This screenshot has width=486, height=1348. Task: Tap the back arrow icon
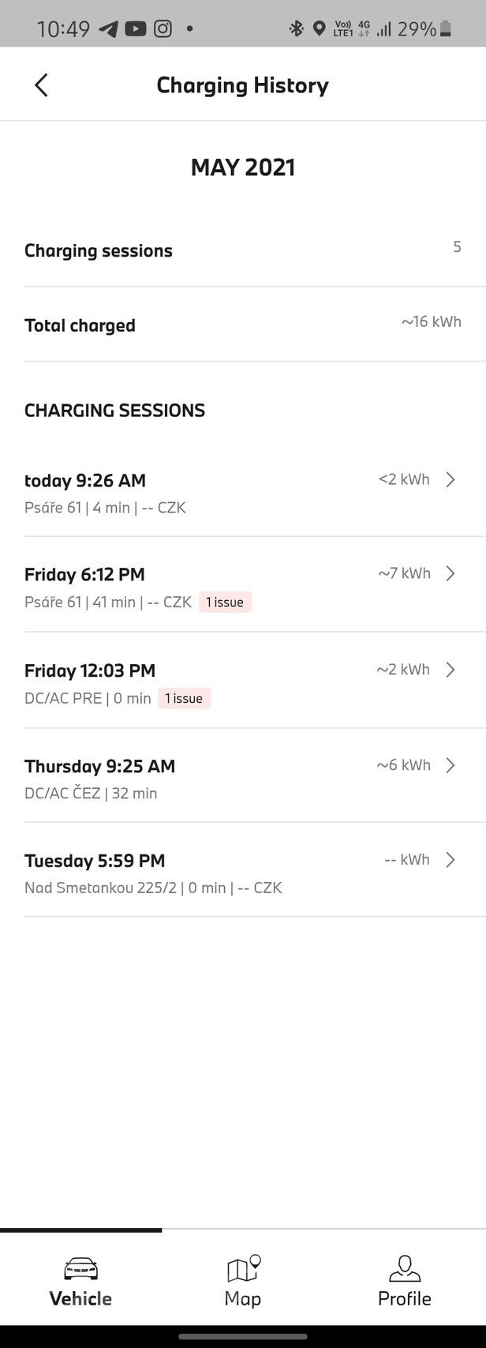tap(41, 85)
